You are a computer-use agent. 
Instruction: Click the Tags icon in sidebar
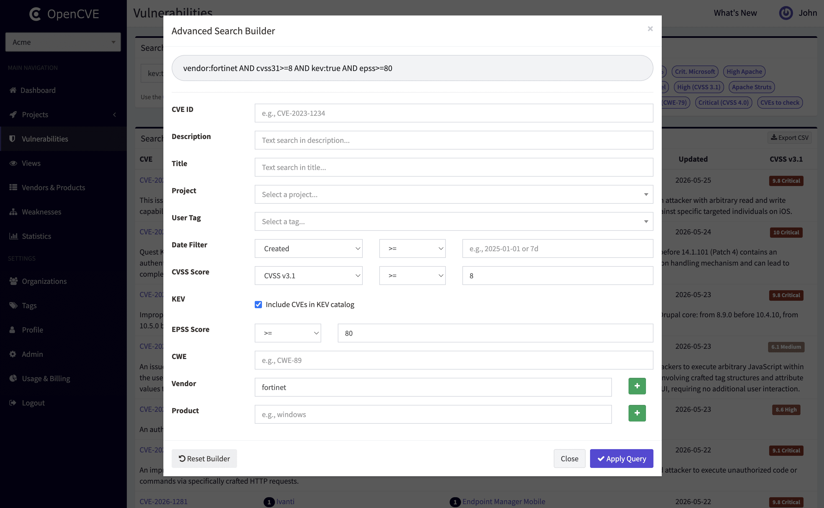pyautogui.click(x=14, y=305)
